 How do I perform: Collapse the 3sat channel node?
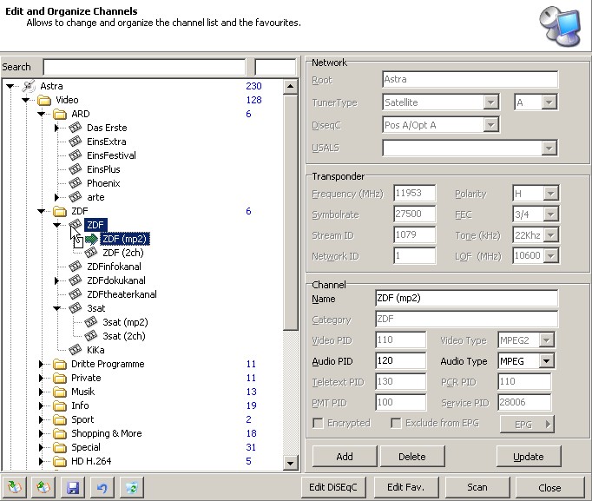[x=56, y=308]
